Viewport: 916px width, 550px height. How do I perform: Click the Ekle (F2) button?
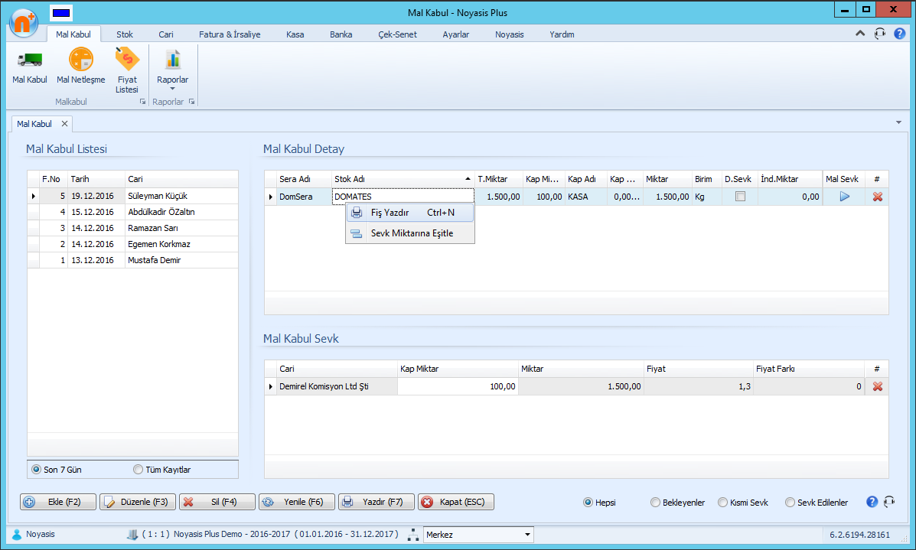[58, 502]
